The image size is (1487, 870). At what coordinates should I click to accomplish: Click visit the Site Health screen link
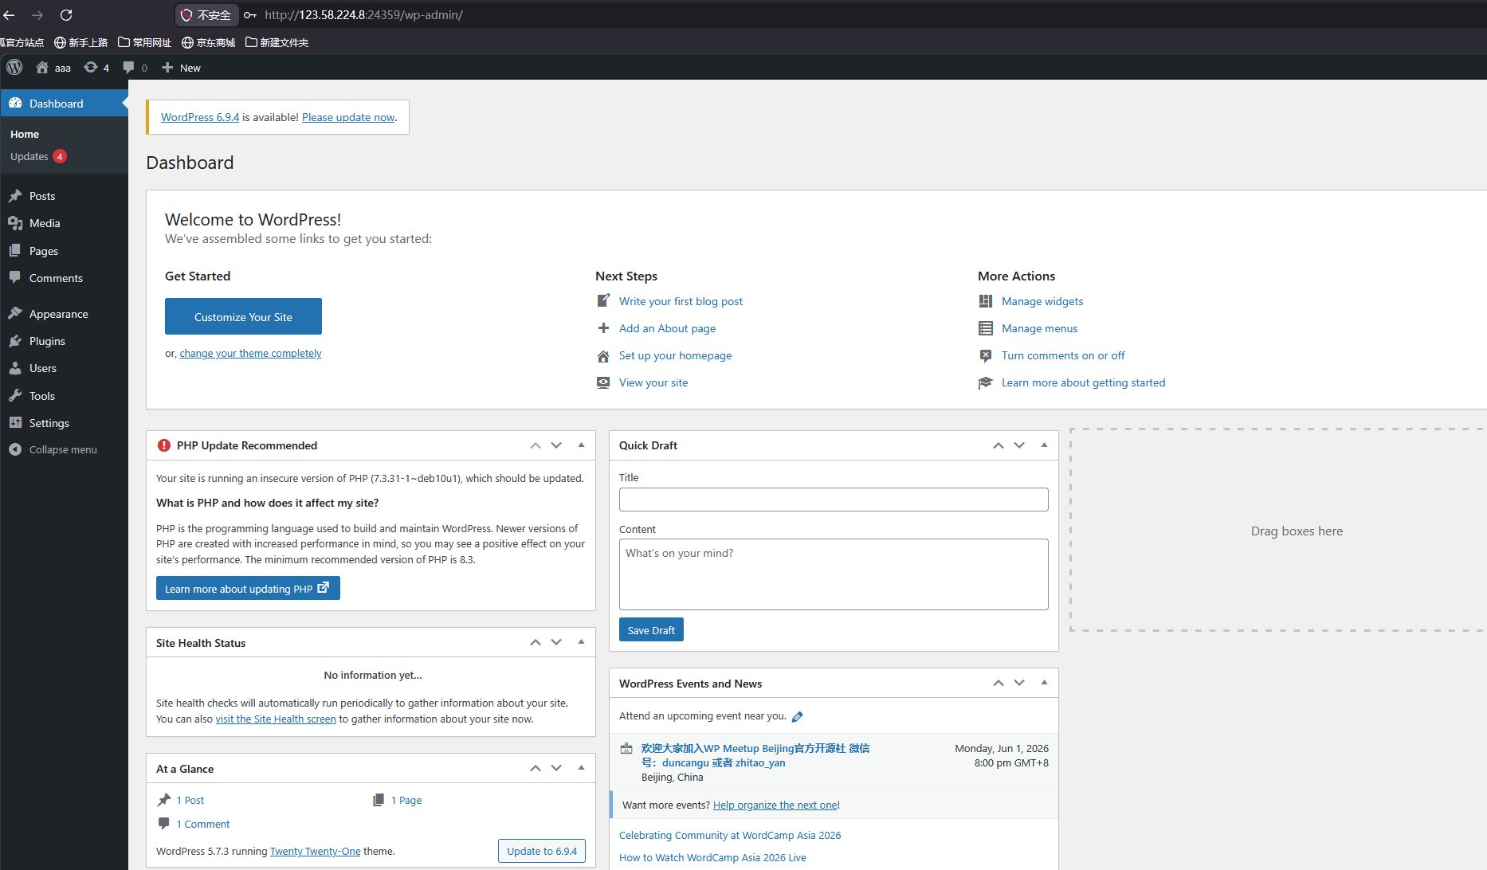pyautogui.click(x=276, y=719)
